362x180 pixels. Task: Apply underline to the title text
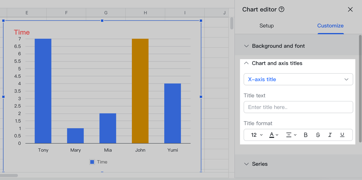coord(342,135)
